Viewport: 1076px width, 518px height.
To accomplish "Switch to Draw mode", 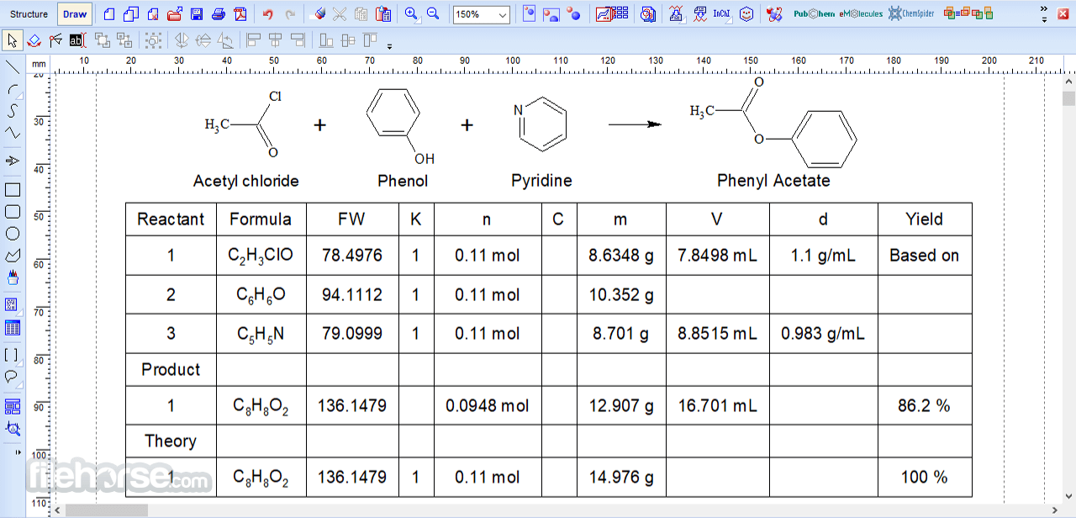I will coord(75,14).
